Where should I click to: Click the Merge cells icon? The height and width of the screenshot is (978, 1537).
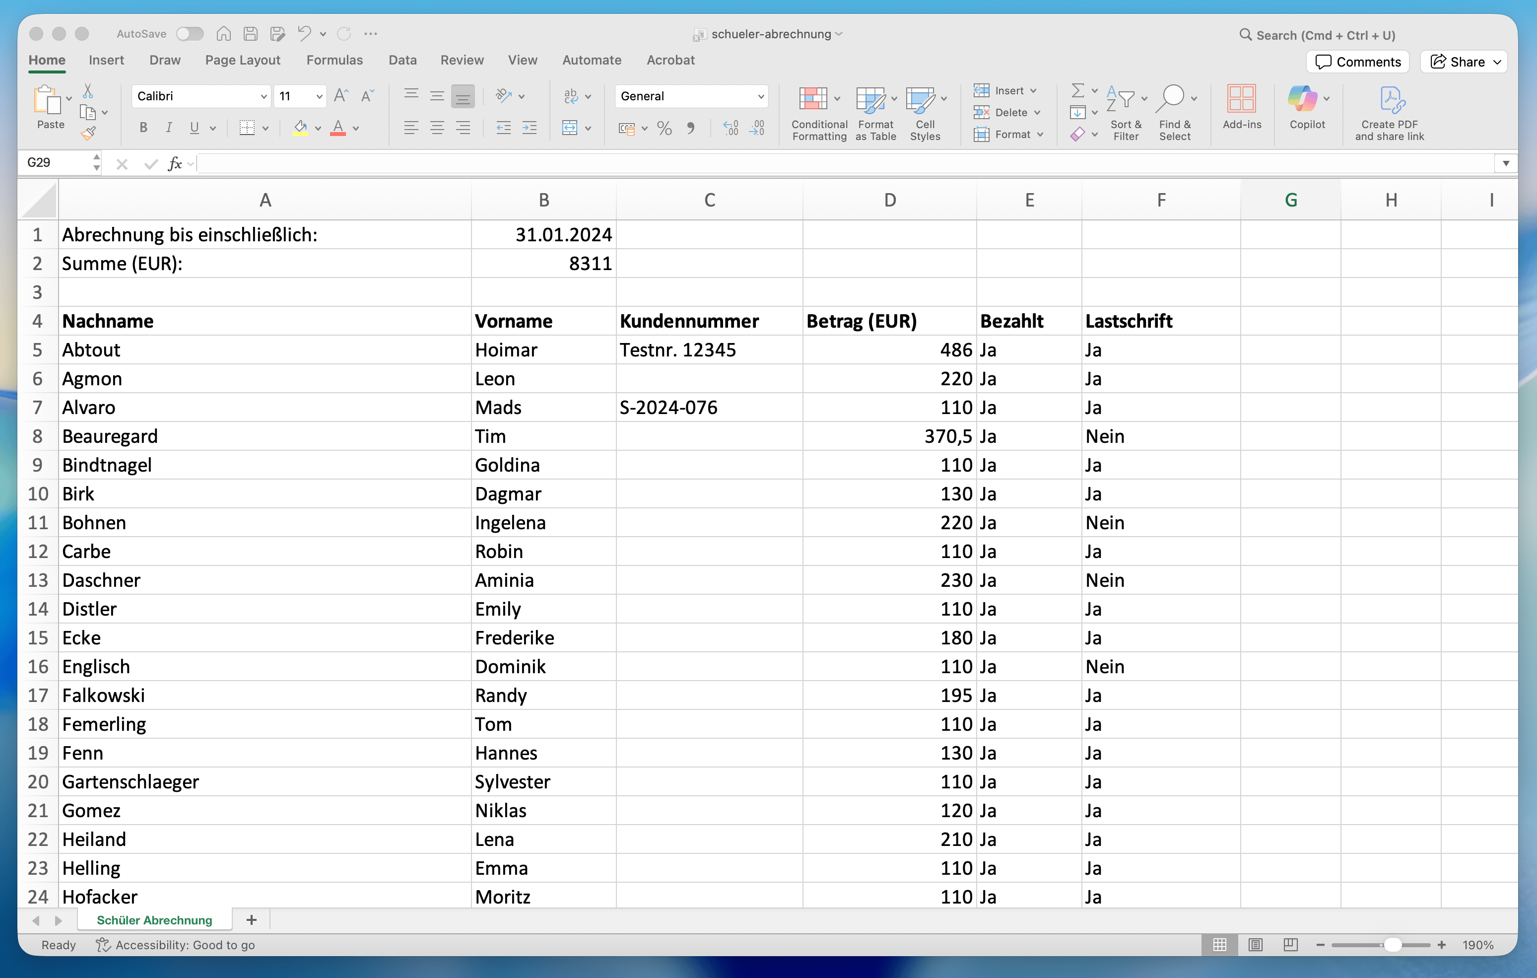tap(569, 128)
